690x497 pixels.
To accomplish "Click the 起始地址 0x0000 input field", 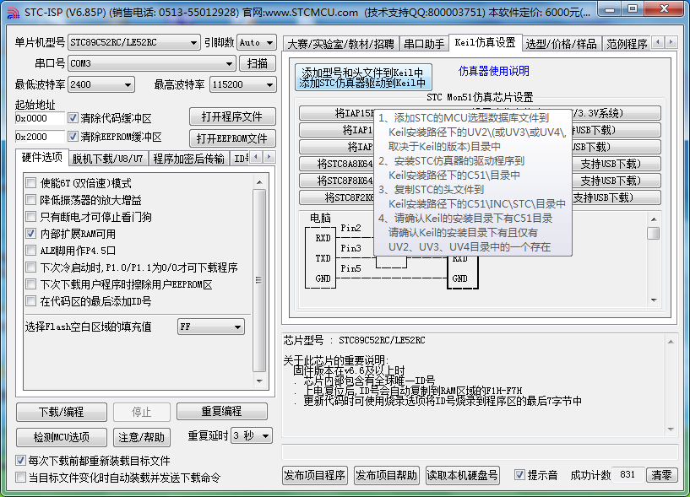I will pos(40,118).
